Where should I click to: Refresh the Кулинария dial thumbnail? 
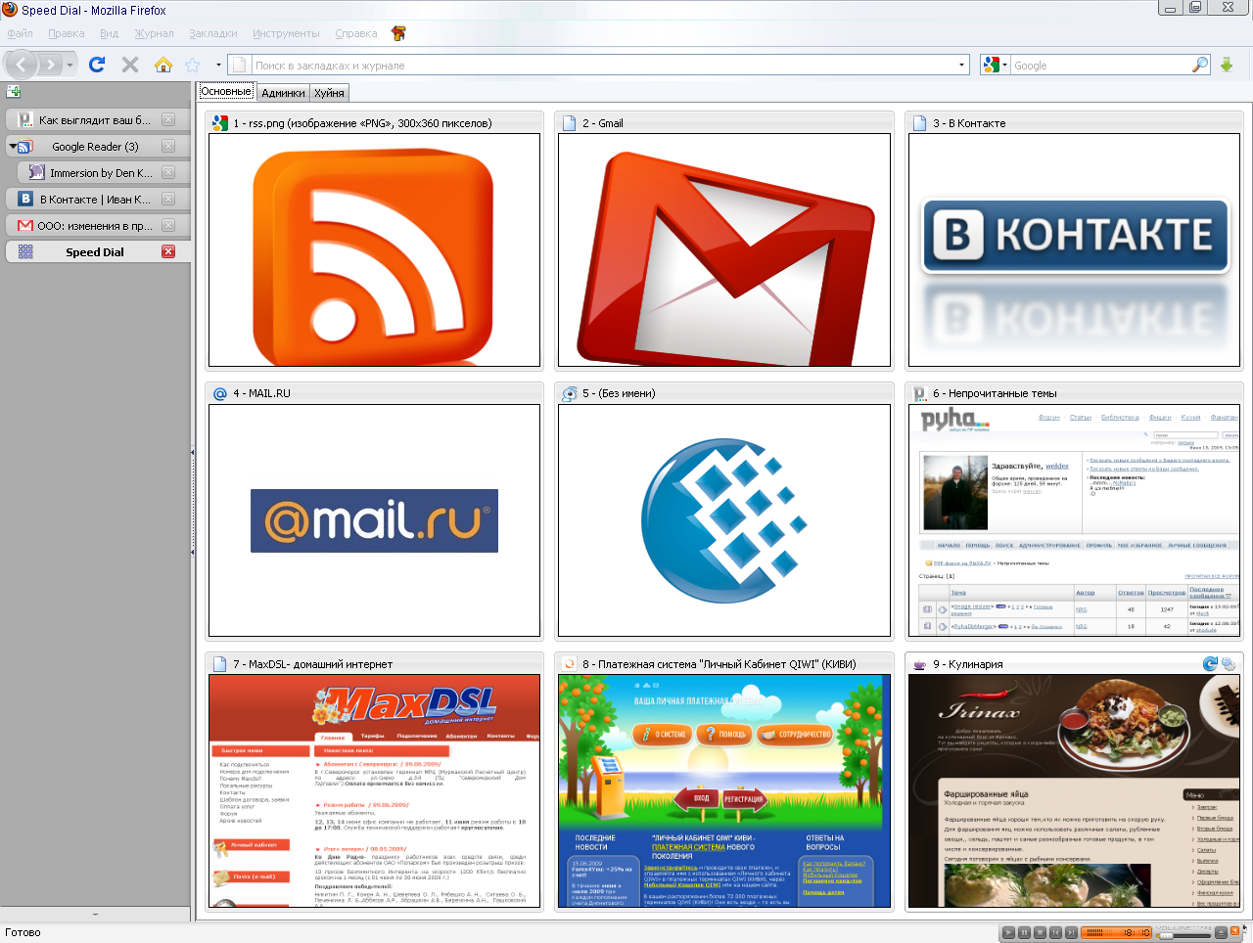tap(1210, 664)
